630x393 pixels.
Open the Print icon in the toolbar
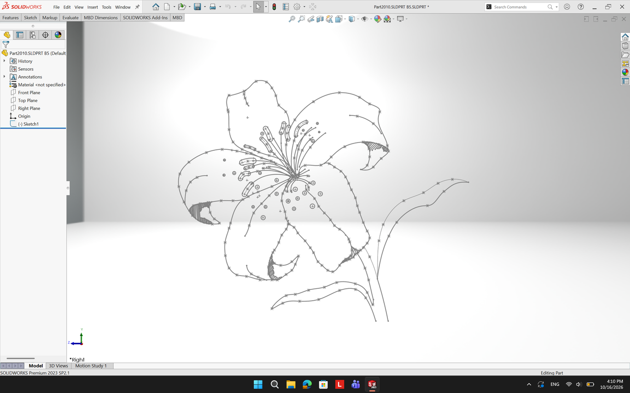(213, 7)
